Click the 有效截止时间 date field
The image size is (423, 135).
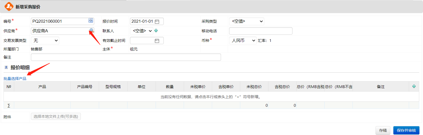click(147, 40)
